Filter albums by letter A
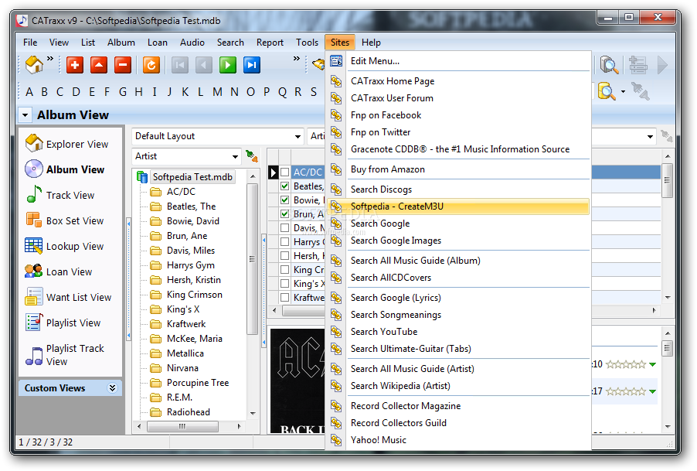The height and width of the screenshot is (471, 697). (29, 91)
